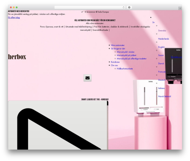
Task: Switch language to 'Nederlands'
Action: click(x=163, y=39)
